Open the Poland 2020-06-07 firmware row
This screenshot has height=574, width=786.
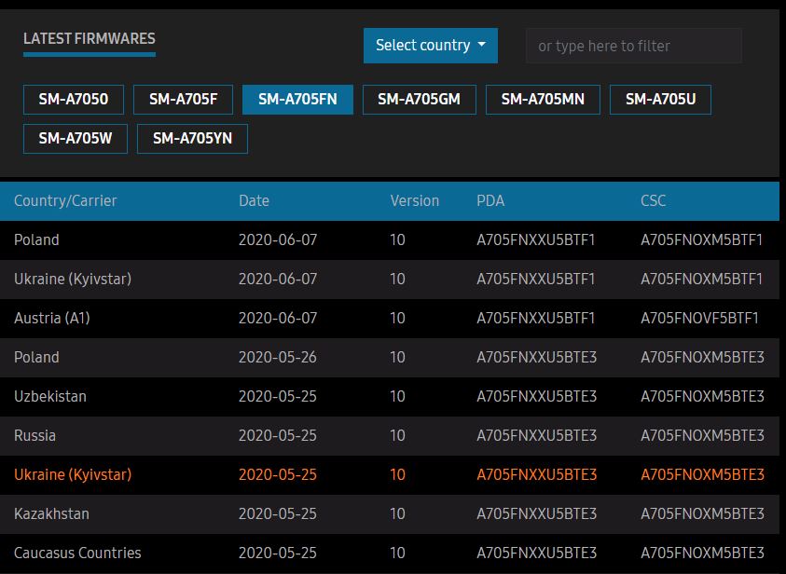[x=390, y=239]
